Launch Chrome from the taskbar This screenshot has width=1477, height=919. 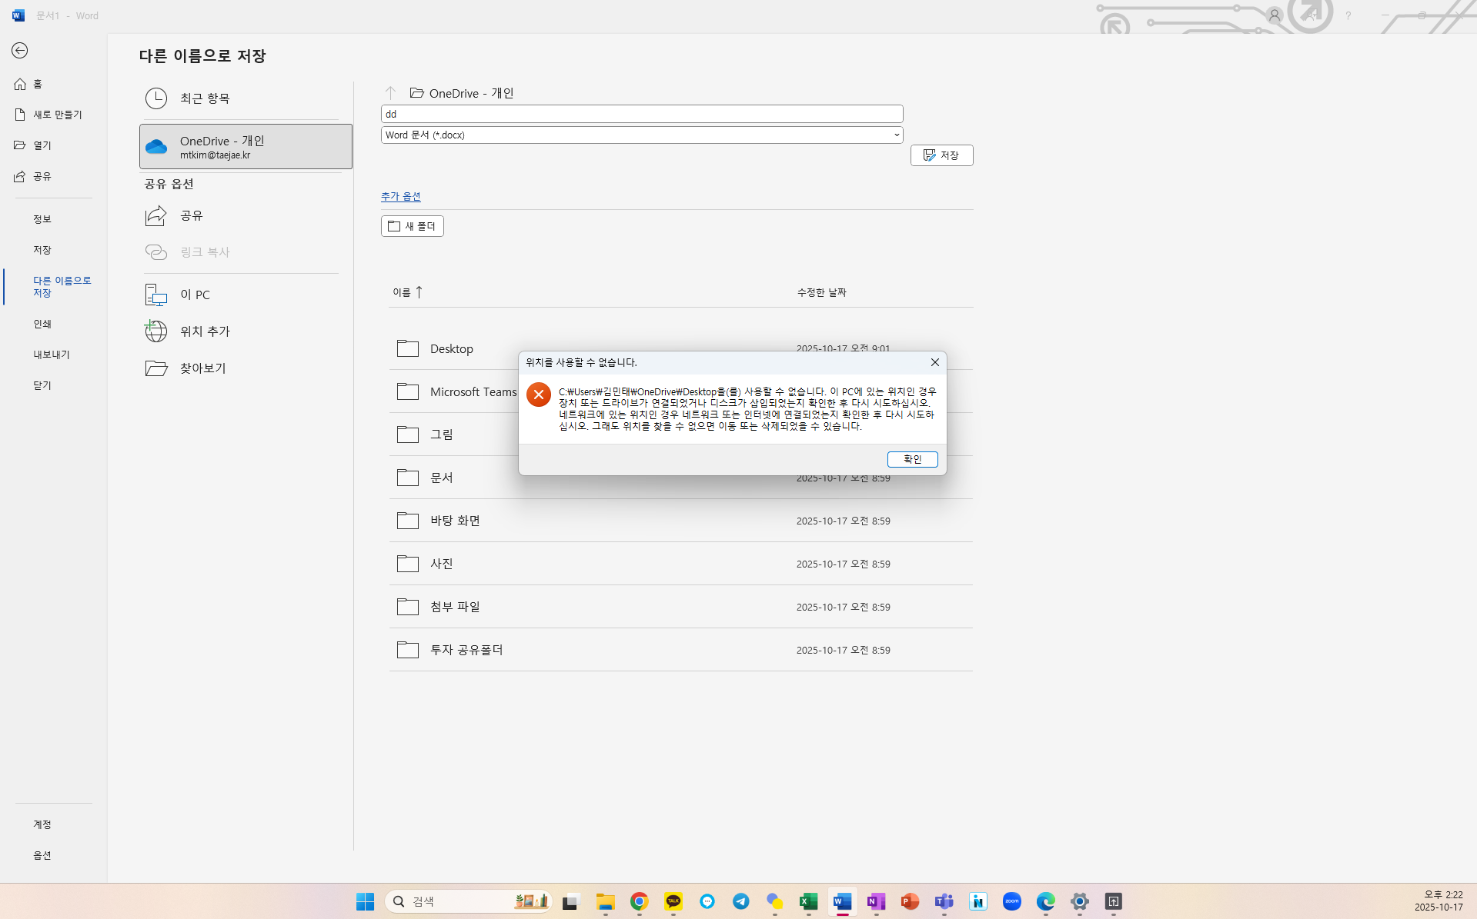click(640, 901)
